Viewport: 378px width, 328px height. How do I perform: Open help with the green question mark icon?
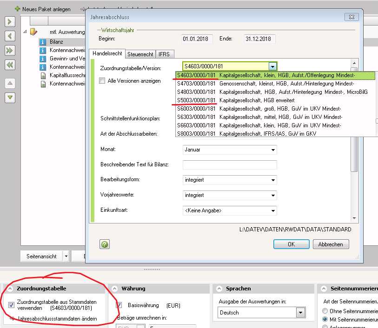[105, 244]
